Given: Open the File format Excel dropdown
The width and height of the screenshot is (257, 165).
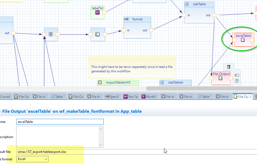Looking at the screenshot, I should 46,159.
